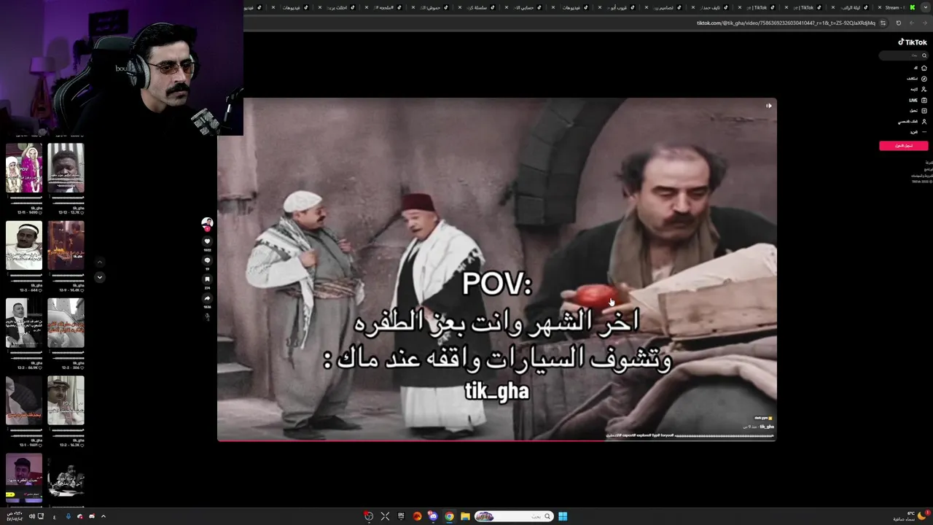The image size is (933, 525).
Task: Expand the system tray hidden icons chevron
Action: click(x=103, y=516)
